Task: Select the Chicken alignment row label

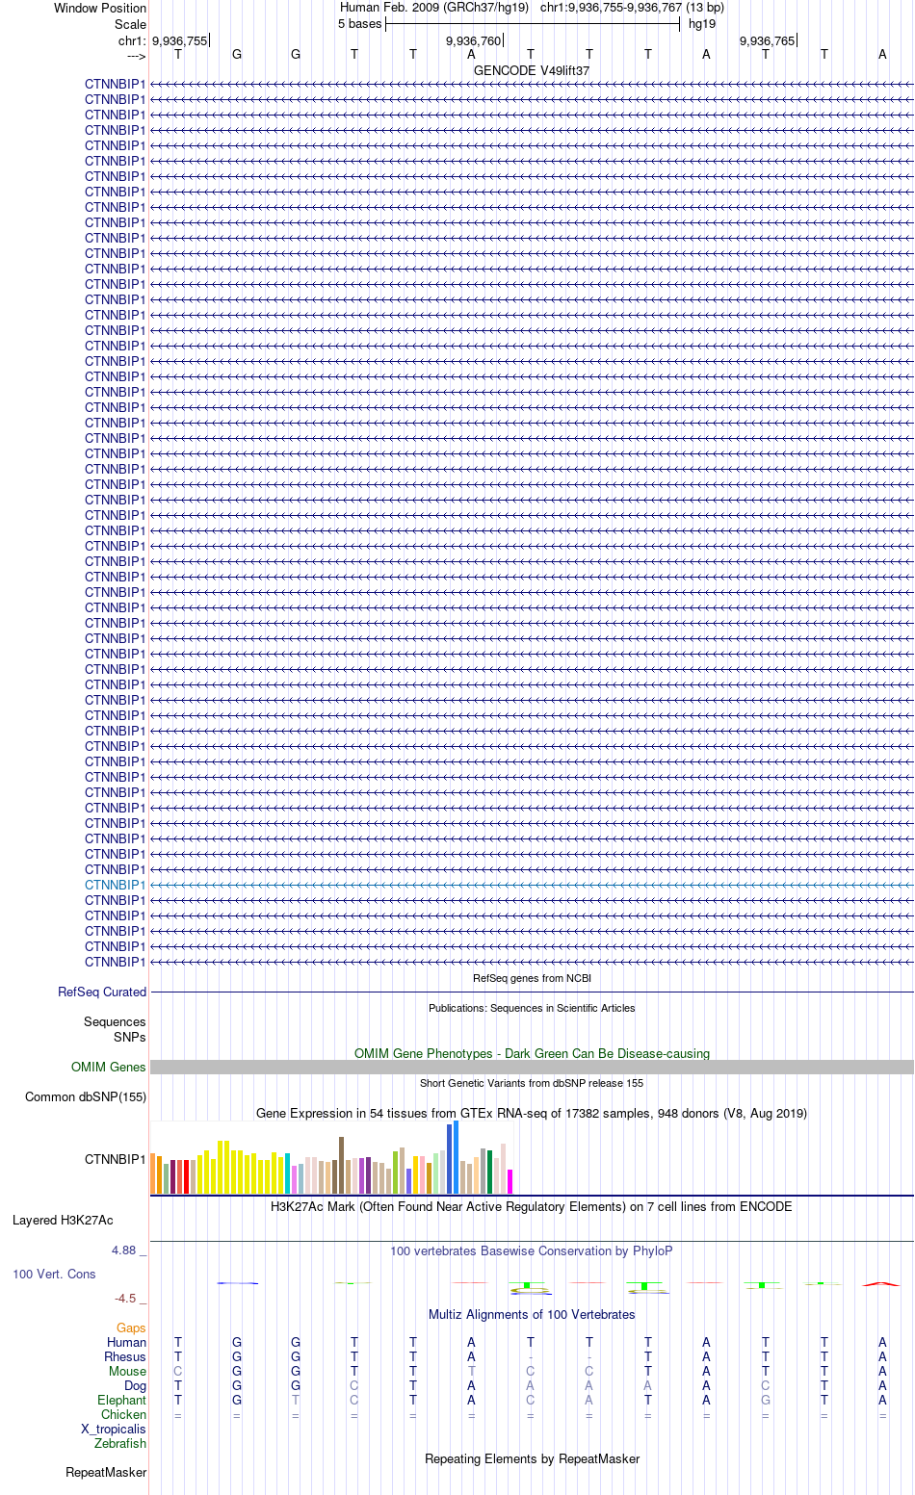Action: pos(124,1414)
